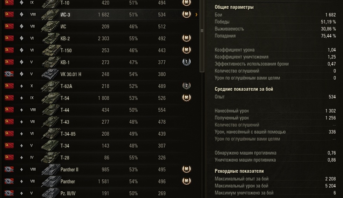Select the Panther II tank name
The width and height of the screenshot is (343, 198).
point(69,170)
